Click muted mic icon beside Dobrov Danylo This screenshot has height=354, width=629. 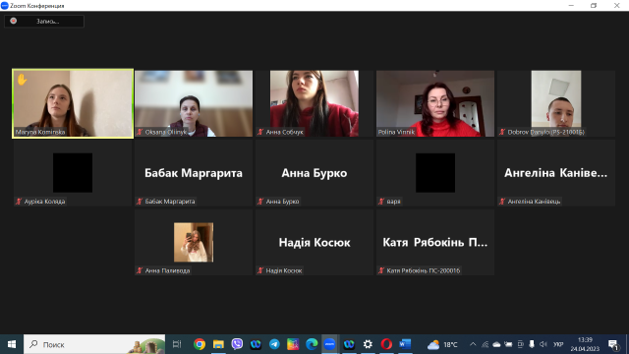click(x=502, y=132)
